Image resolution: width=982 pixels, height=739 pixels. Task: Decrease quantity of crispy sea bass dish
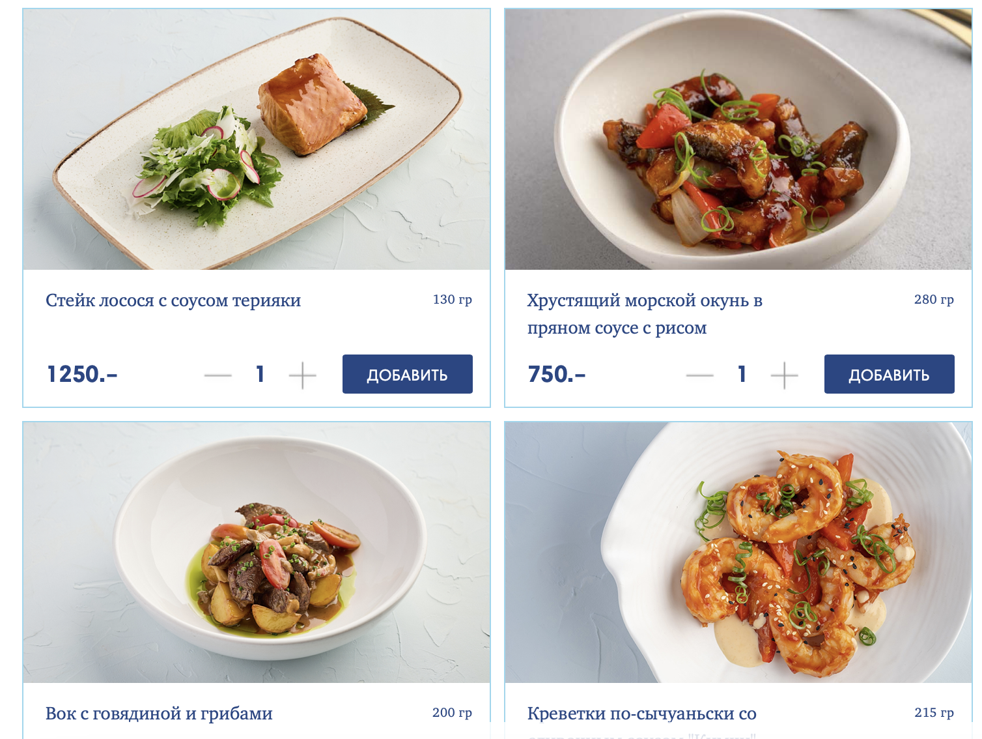tap(700, 375)
